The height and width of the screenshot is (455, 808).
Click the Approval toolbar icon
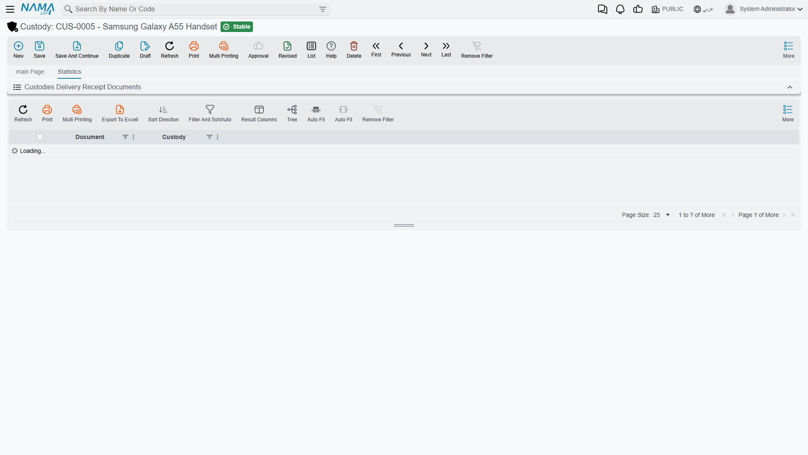point(258,50)
